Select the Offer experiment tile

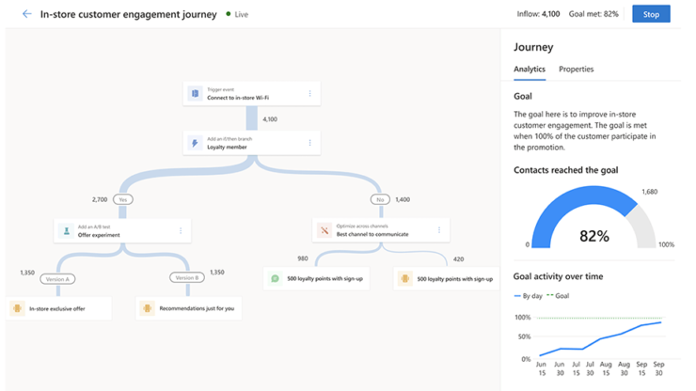click(x=122, y=231)
